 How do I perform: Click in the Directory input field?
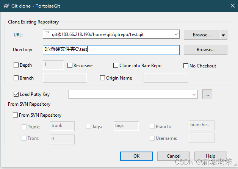pos(111,50)
